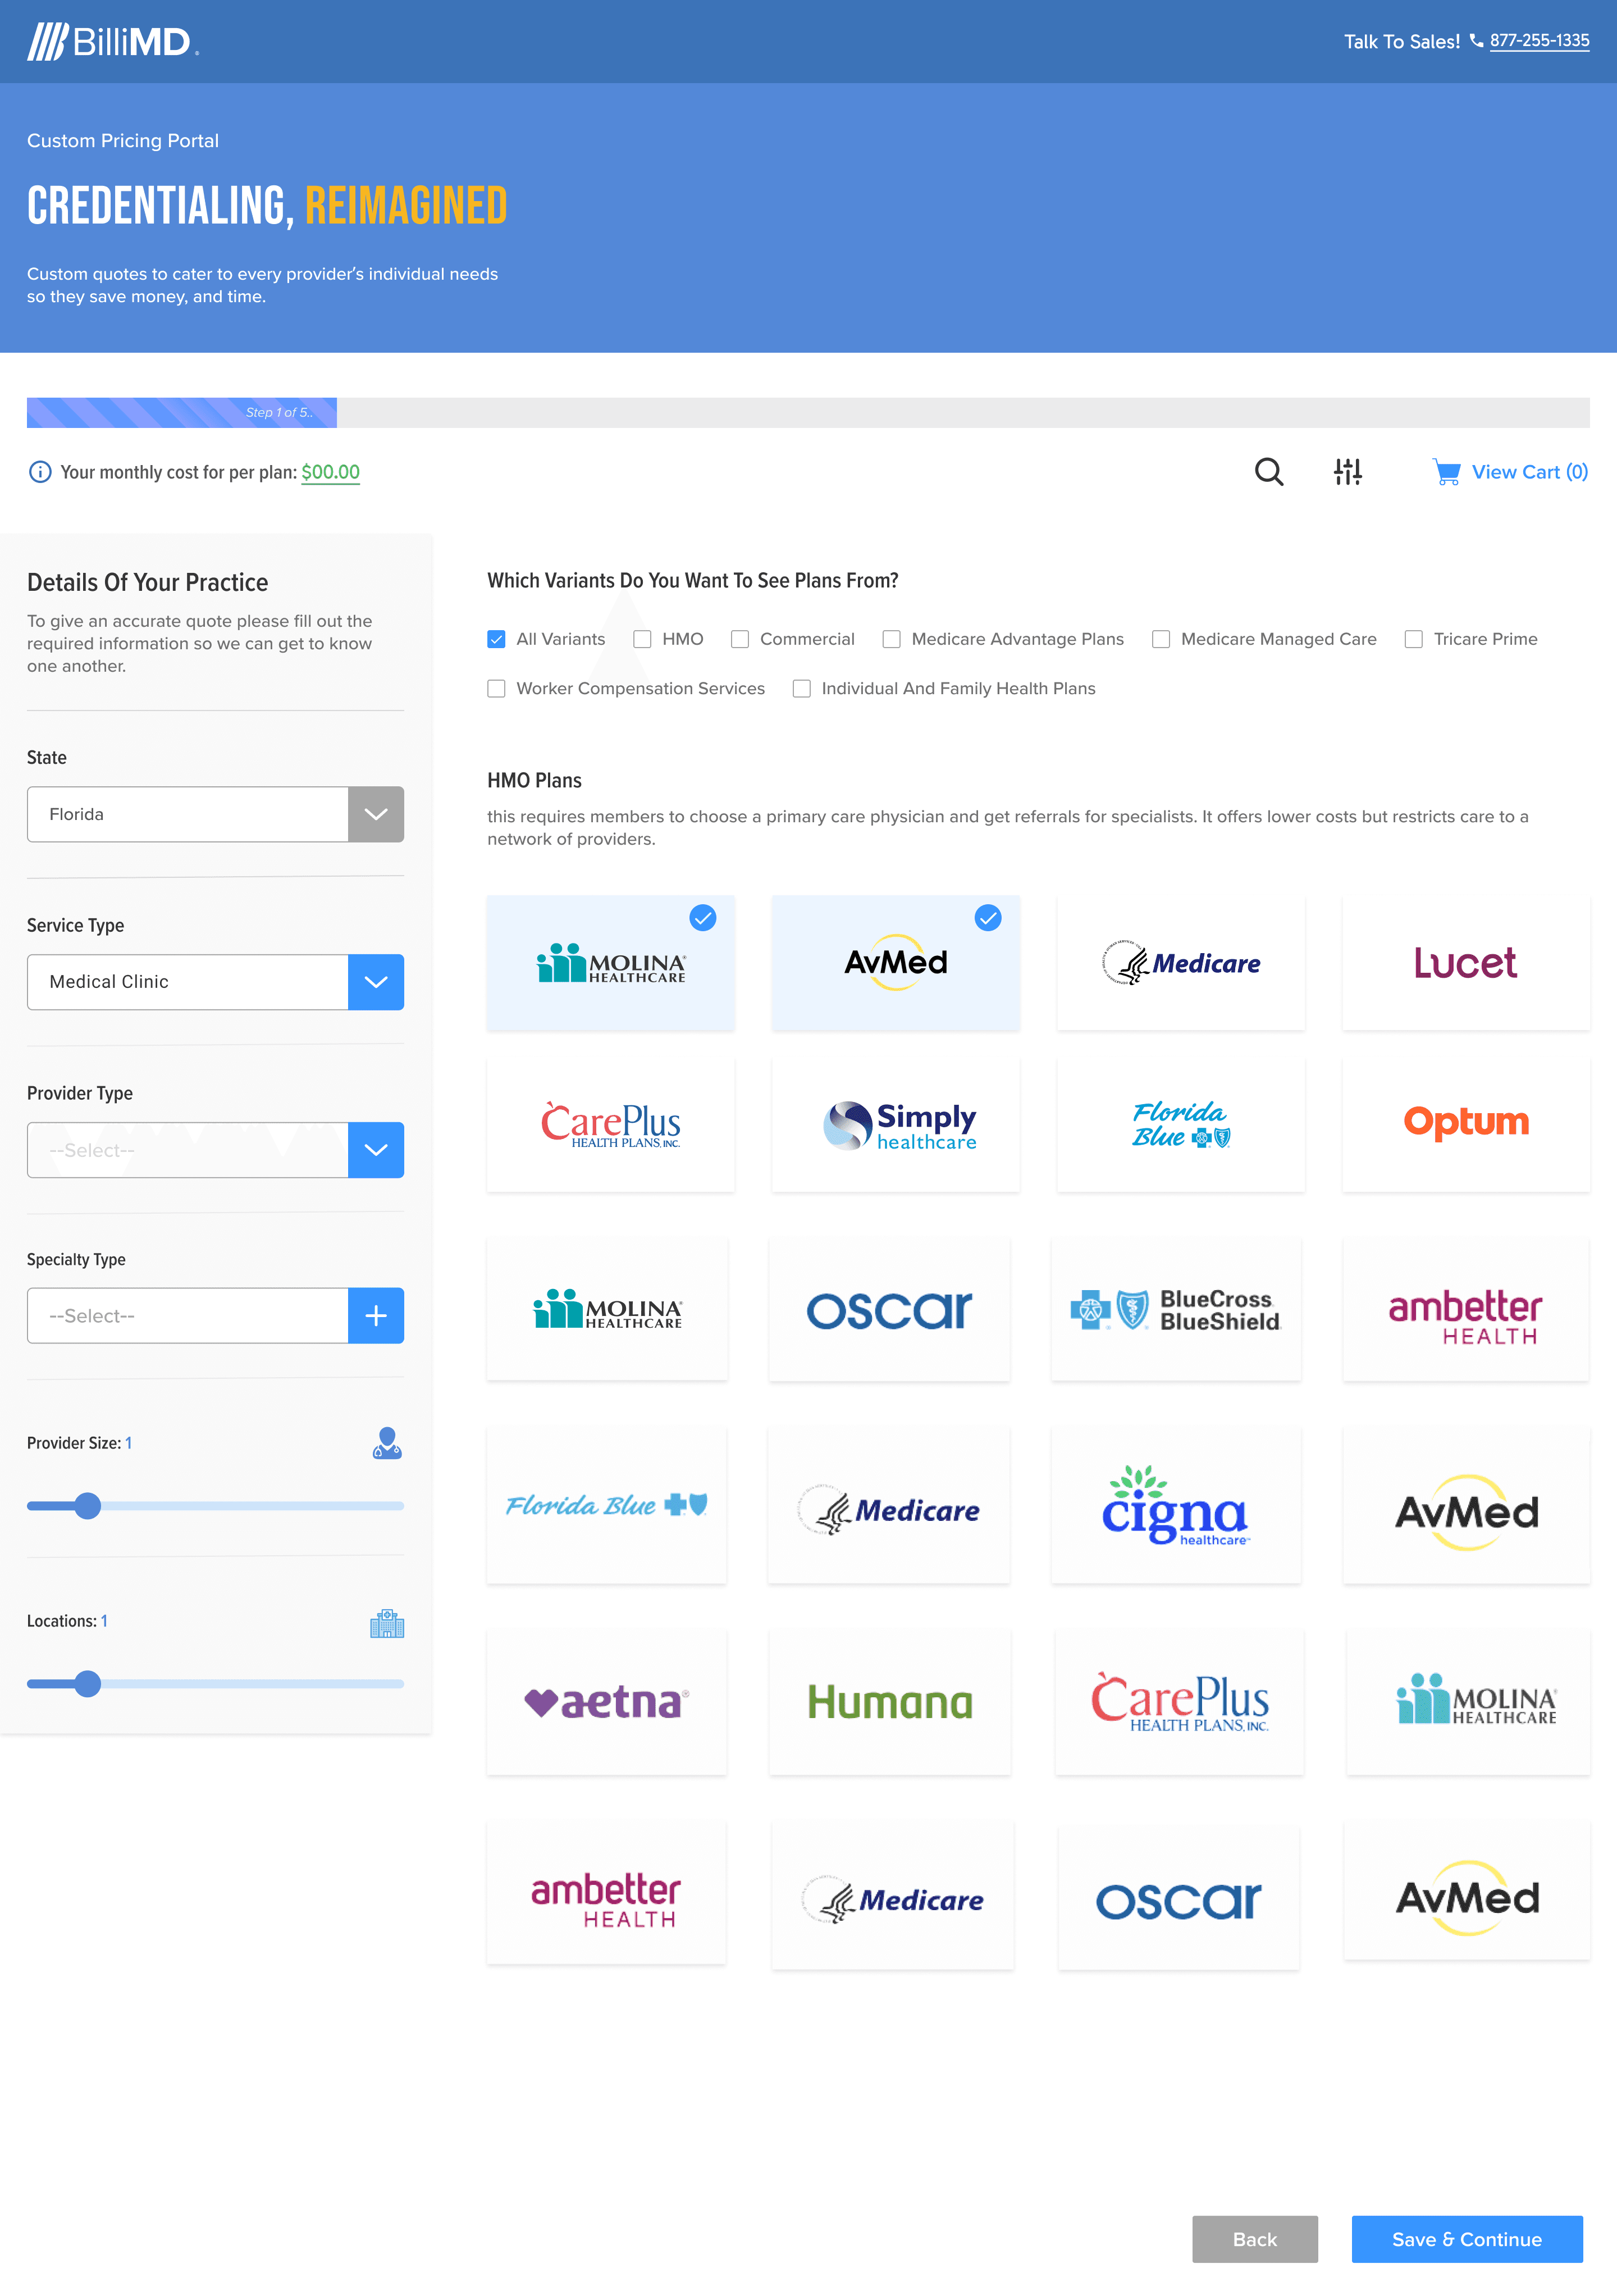Click the monthly cost info icon
The height and width of the screenshot is (2296, 1617).
tap(39, 472)
